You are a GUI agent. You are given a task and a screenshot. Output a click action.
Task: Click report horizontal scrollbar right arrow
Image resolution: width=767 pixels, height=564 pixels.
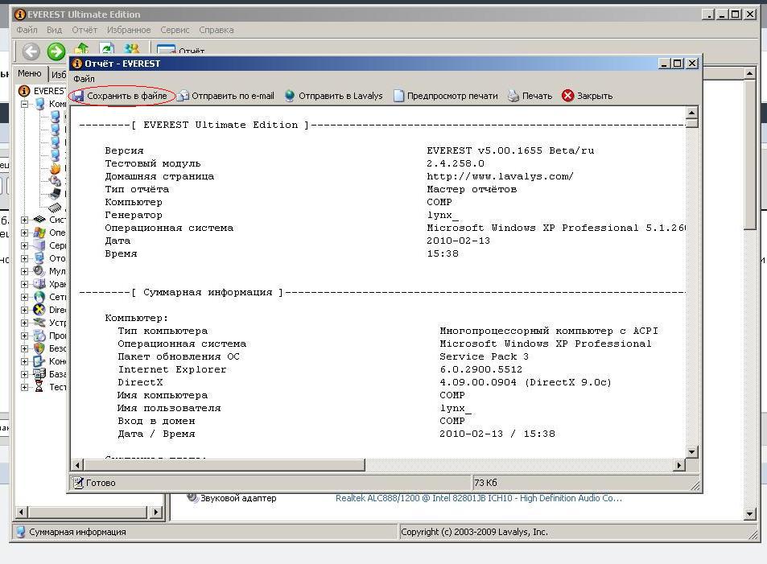[x=679, y=465]
